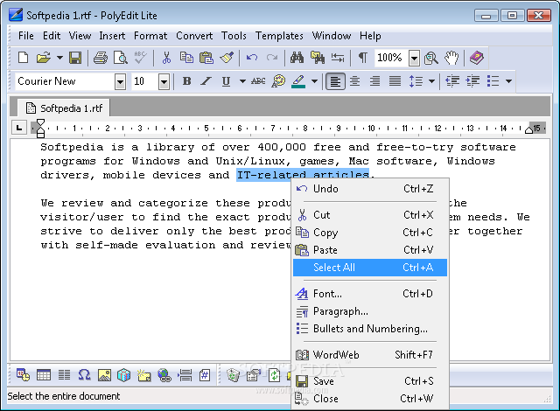This screenshot has width=560, height=411.
Task: Click the Bullets list icon
Action: (x=493, y=81)
